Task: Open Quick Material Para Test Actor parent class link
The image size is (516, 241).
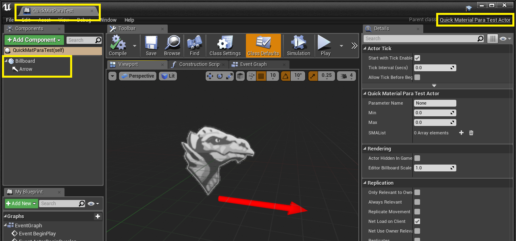Action: (475, 20)
